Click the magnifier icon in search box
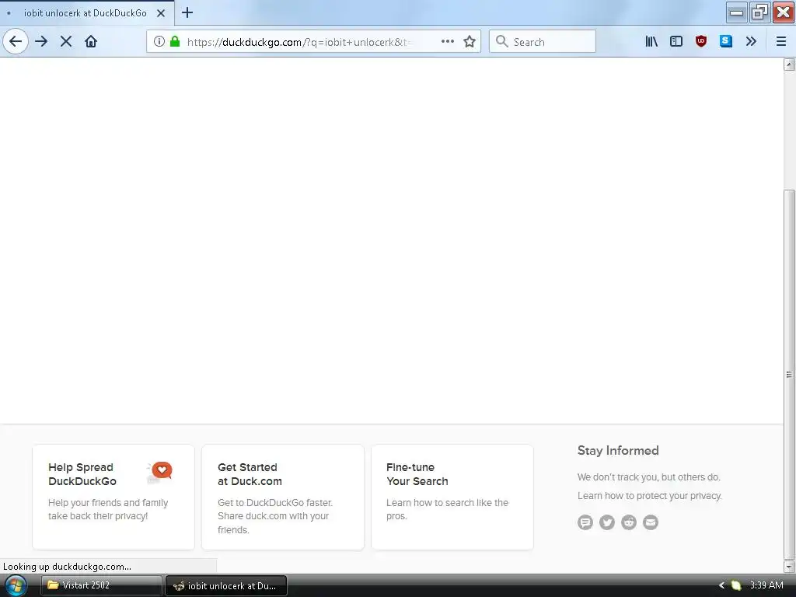796x597 pixels. [501, 41]
